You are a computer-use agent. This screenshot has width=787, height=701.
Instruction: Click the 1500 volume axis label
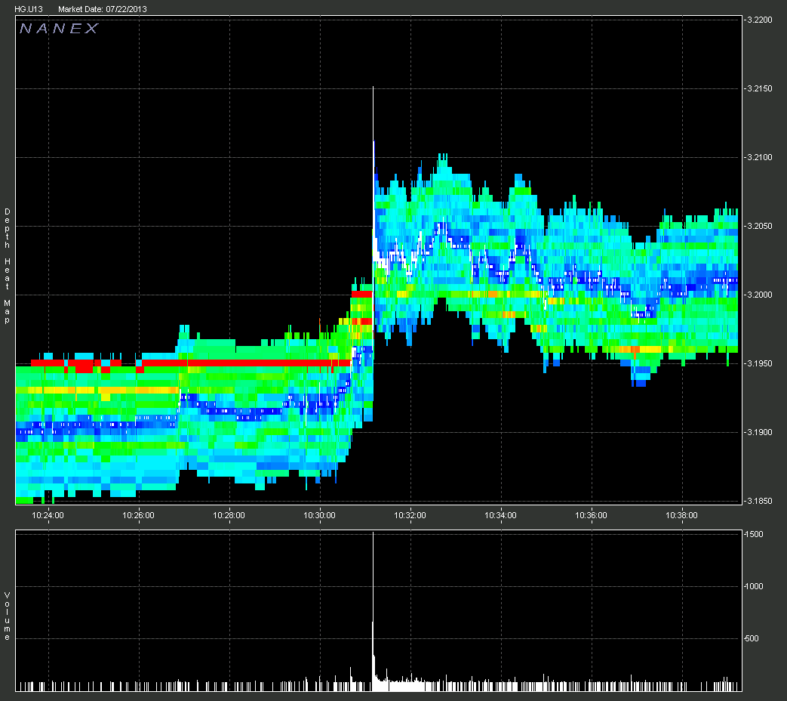point(755,534)
